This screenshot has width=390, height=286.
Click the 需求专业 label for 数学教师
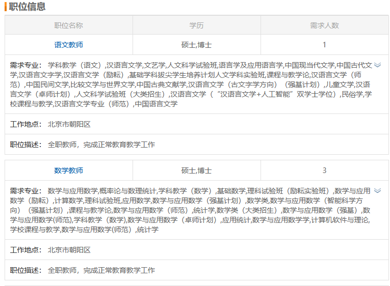[x=26, y=191]
